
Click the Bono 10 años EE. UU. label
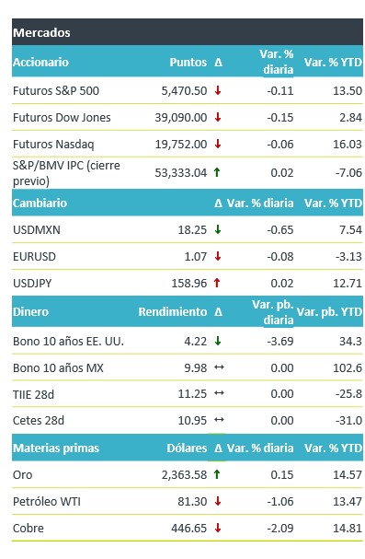pos(68,342)
